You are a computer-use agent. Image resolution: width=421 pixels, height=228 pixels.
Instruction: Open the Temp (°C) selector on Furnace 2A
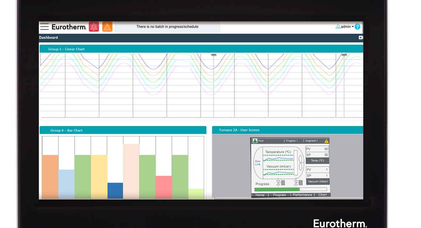coord(317,160)
